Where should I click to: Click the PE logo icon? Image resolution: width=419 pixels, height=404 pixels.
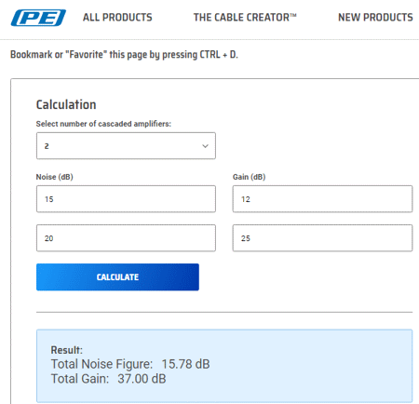coord(38,18)
